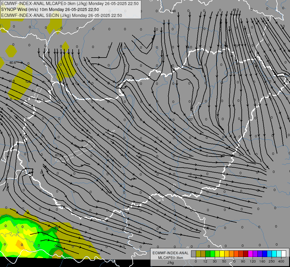Click the pure yellow swatch in the legend
290x267 pixels.
coord(222,254)
